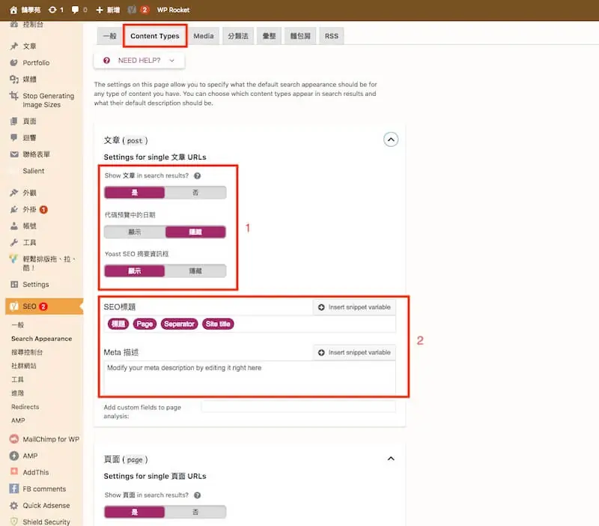599x526 pixels.
Task: Set 代碼預覽中的日期 to 顯示
Action: [135, 232]
